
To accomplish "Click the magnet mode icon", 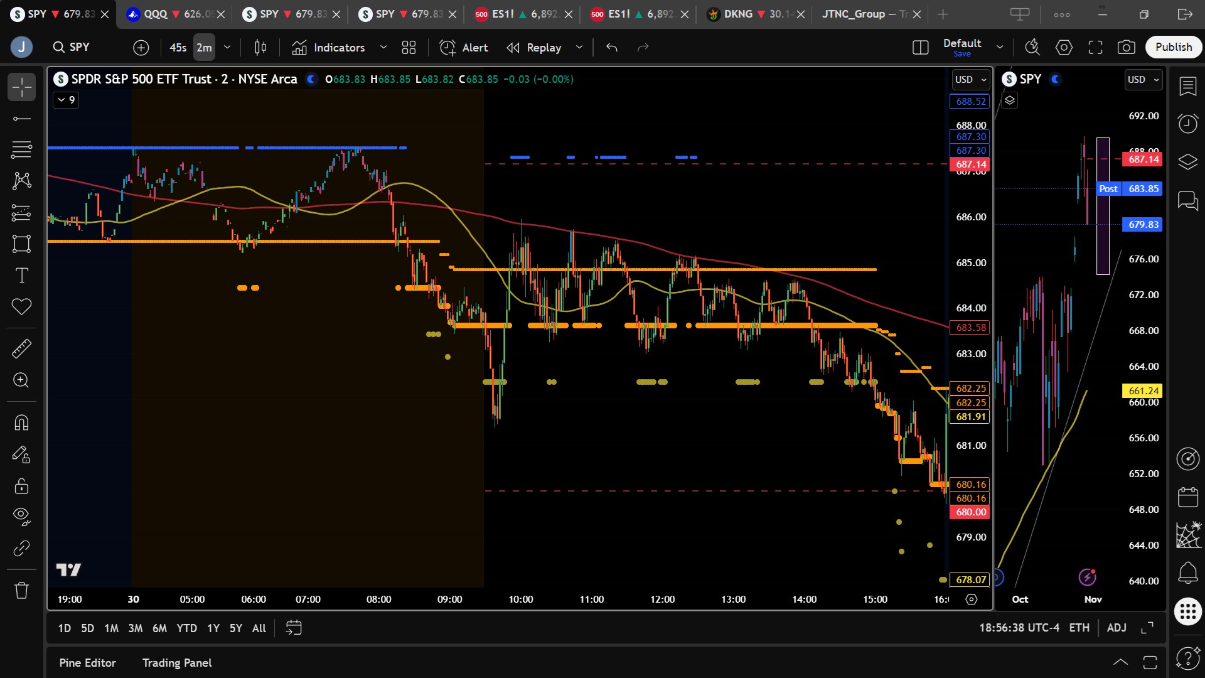I will (x=21, y=422).
